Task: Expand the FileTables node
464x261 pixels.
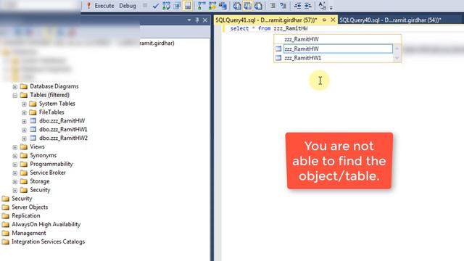Action: click(x=24, y=112)
